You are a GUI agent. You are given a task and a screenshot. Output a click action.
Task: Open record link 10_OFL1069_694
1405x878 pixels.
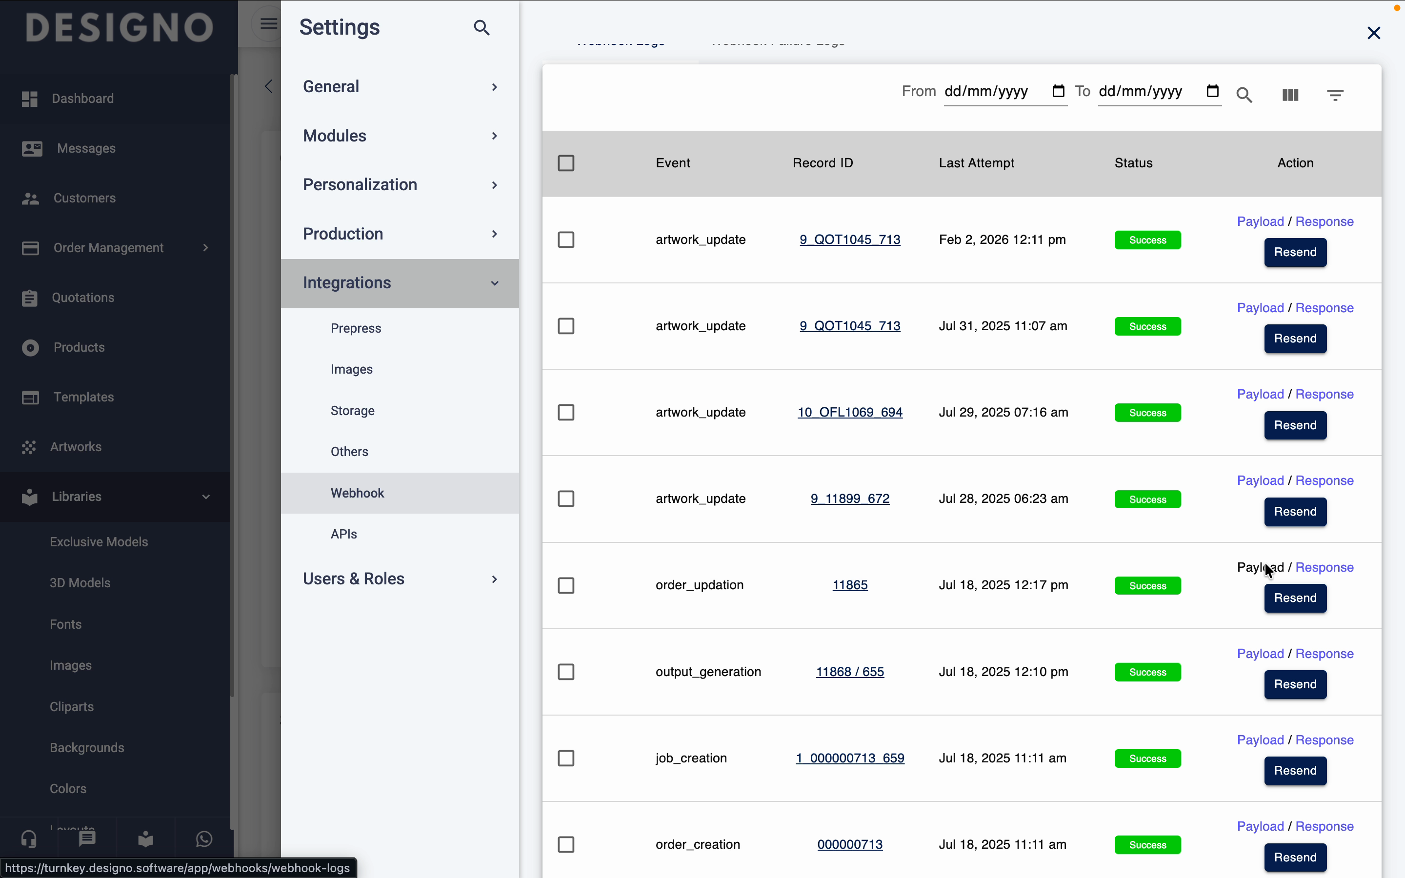[849, 412]
